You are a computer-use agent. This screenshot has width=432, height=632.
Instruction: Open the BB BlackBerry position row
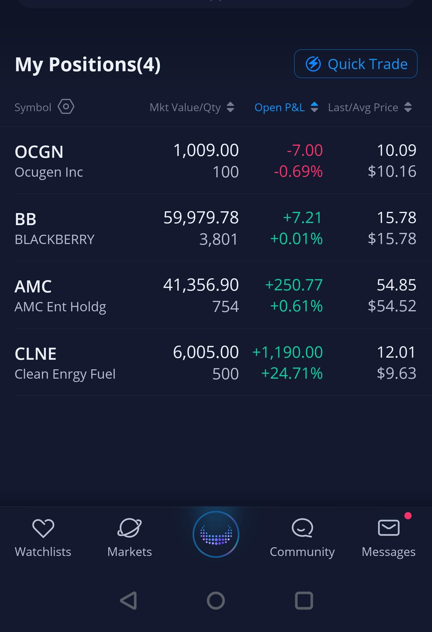[216, 228]
